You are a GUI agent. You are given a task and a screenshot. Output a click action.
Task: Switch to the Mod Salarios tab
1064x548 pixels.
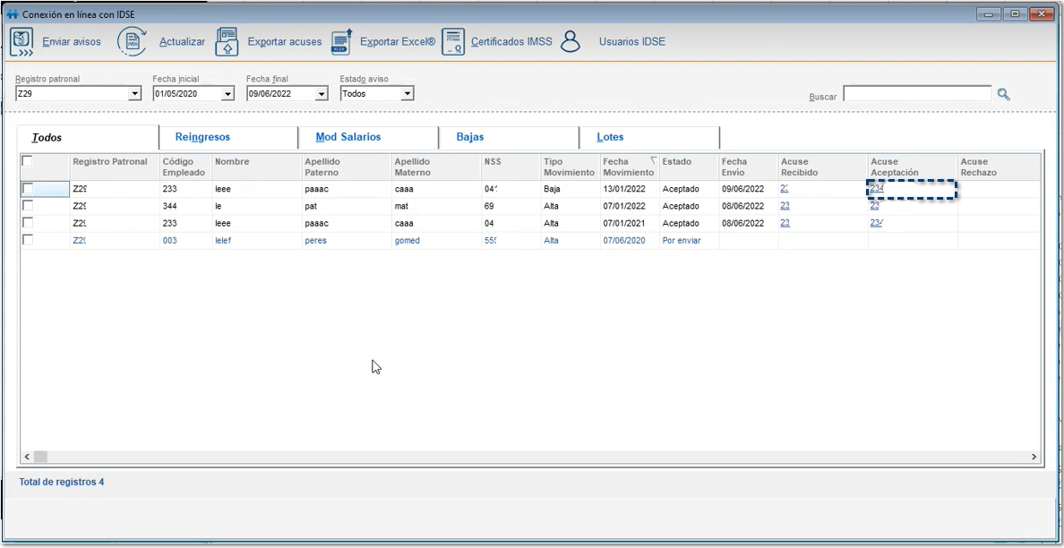tap(348, 137)
